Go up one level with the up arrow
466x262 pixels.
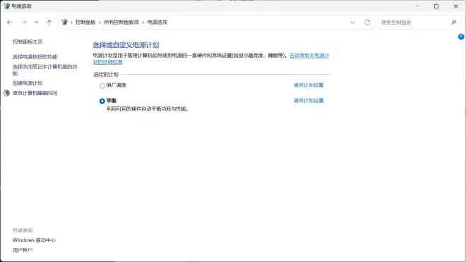[49, 23]
